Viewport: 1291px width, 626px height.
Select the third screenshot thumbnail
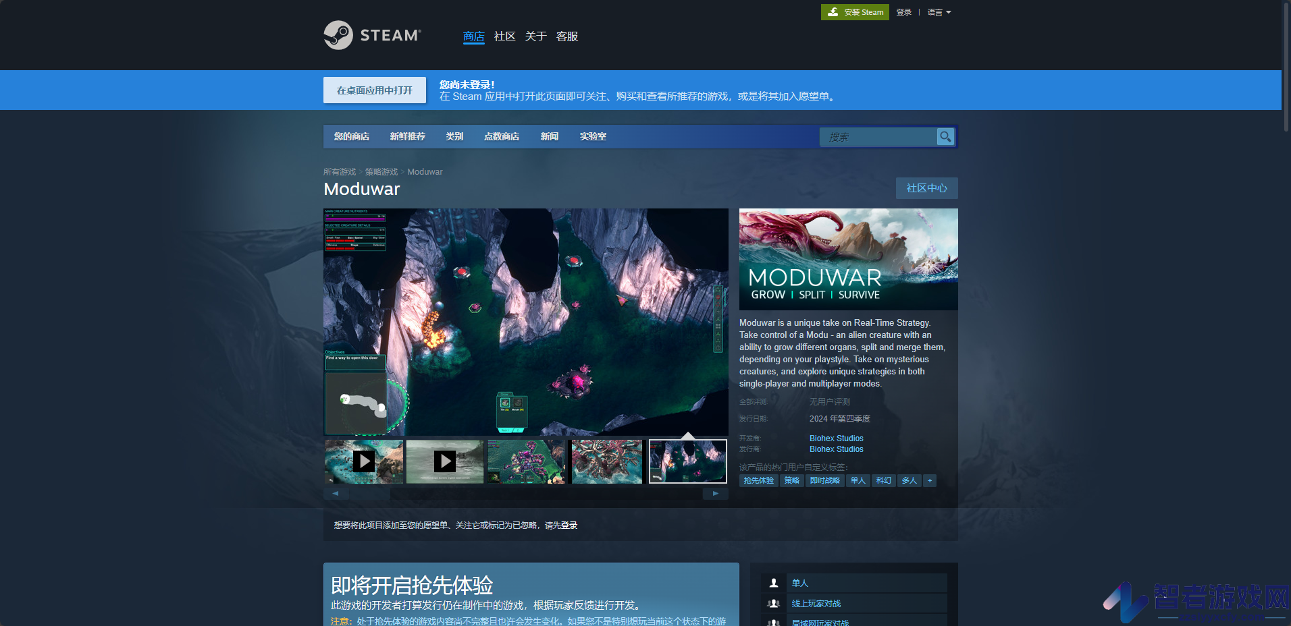526,461
